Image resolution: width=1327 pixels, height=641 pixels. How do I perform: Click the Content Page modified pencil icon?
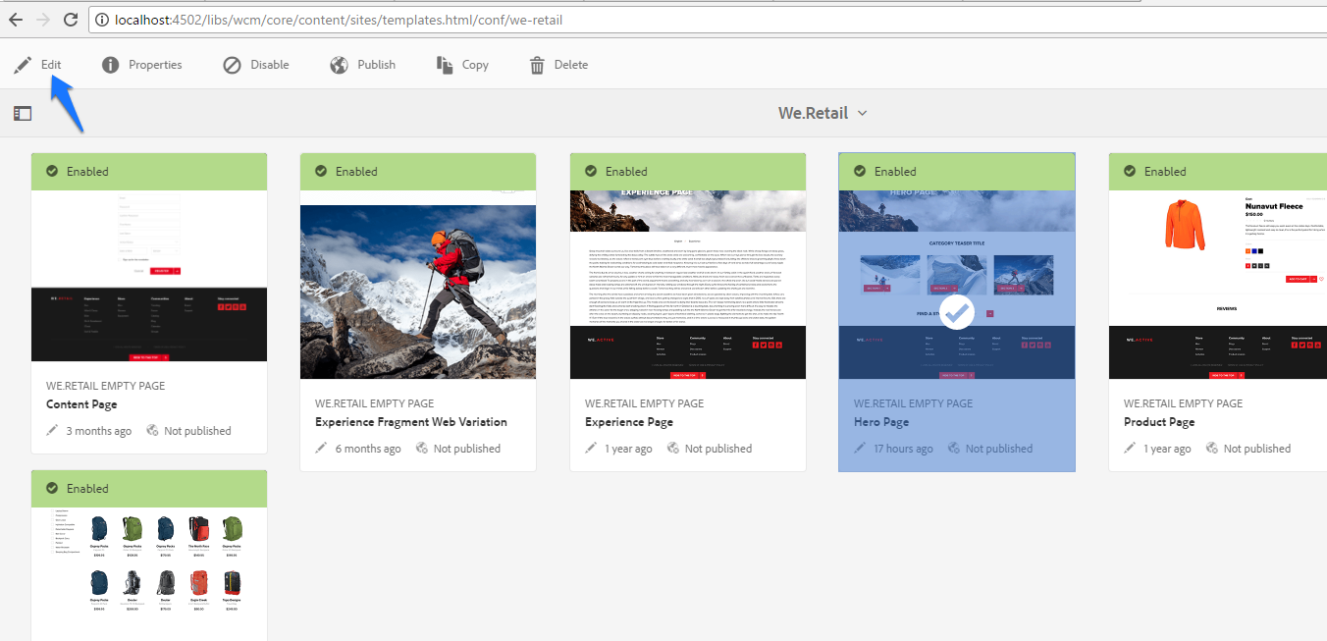53,430
